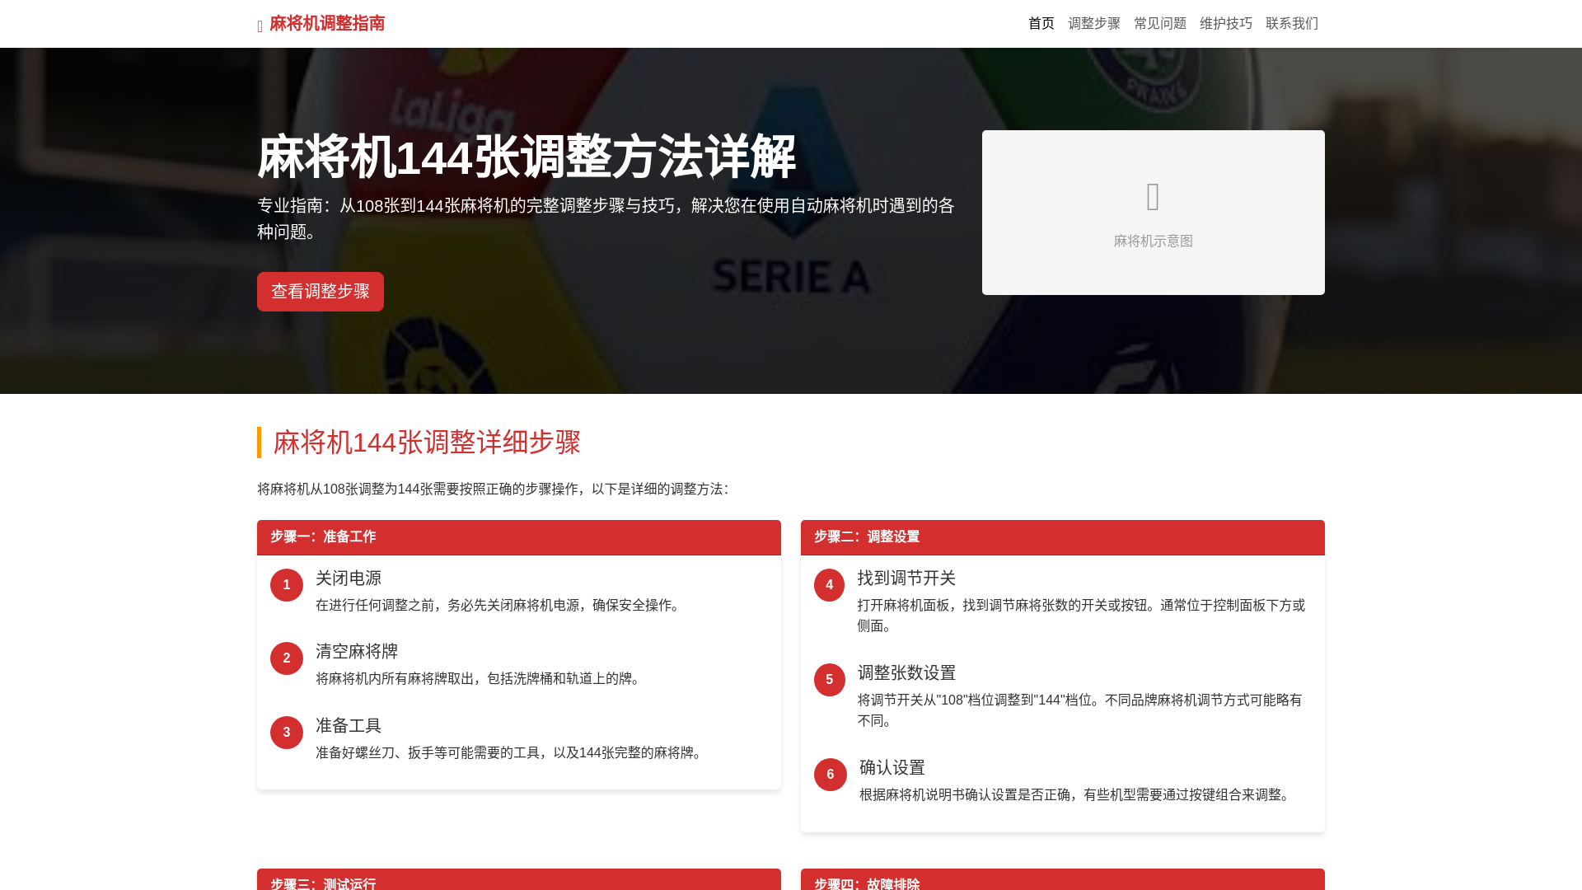1582x890 pixels.
Task: Click the step number 3 circle
Action: pyautogui.click(x=287, y=733)
